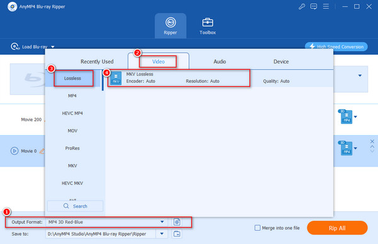Switch to the Device tab
378x244 pixels.
(281, 62)
